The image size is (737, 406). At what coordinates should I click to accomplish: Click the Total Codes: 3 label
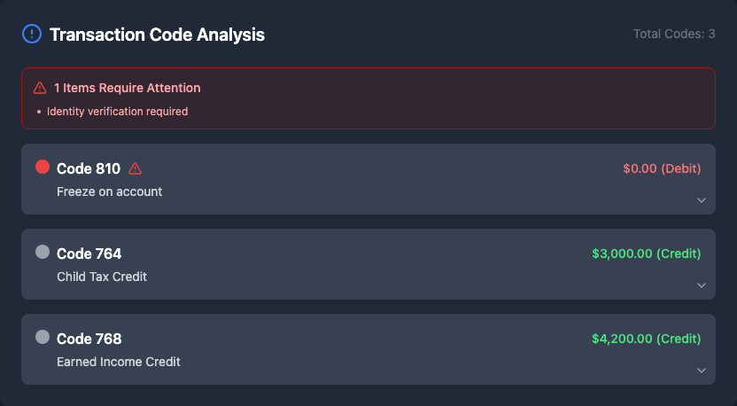click(x=674, y=34)
